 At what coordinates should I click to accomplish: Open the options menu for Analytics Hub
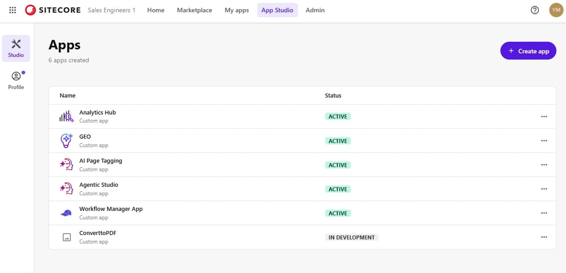[x=544, y=116]
